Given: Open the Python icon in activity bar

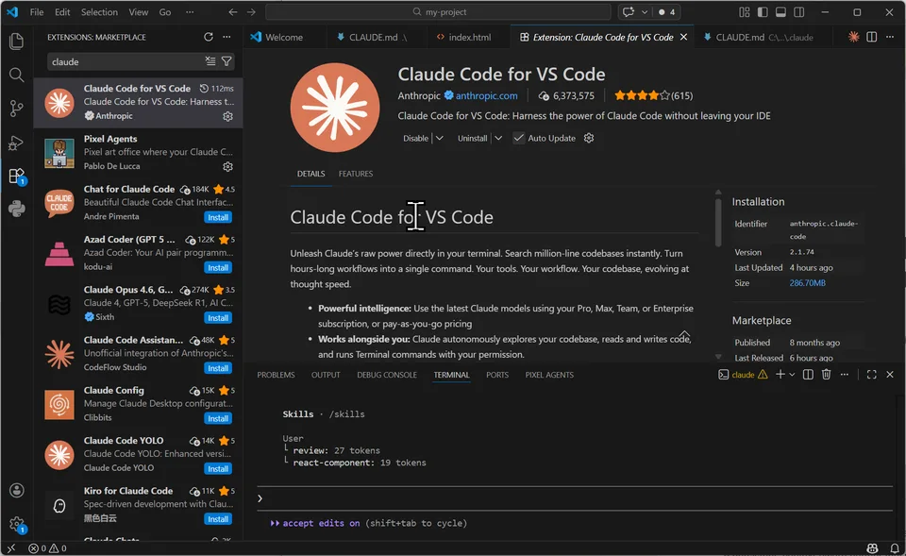Looking at the screenshot, I should point(17,209).
